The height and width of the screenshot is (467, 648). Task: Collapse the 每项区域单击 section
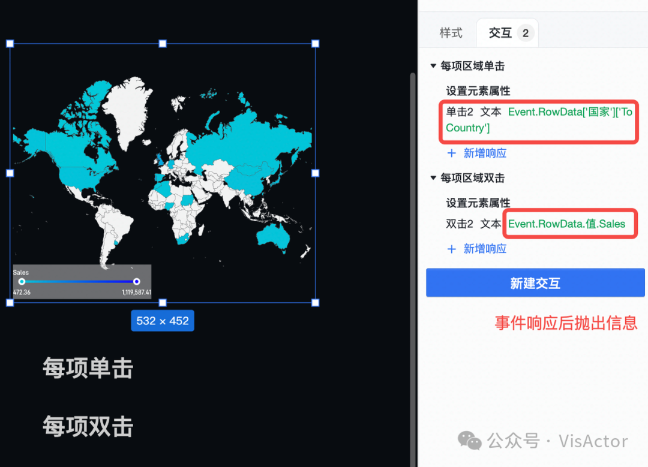433,66
